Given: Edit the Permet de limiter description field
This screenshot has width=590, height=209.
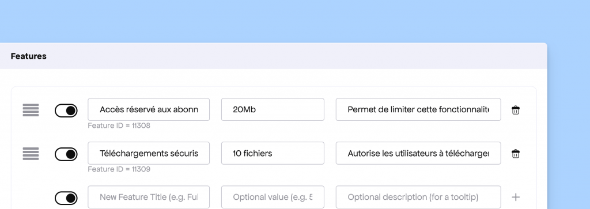Looking at the screenshot, I should [x=418, y=109].
